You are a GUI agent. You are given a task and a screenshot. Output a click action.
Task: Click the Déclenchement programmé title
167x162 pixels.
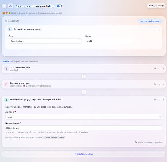[27, 29]
